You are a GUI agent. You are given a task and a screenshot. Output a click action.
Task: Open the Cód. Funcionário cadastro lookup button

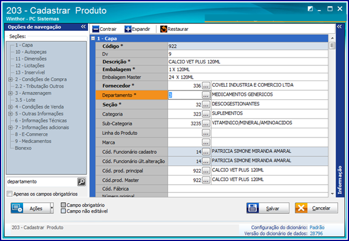pyautogui.click(x=206, y=152)
